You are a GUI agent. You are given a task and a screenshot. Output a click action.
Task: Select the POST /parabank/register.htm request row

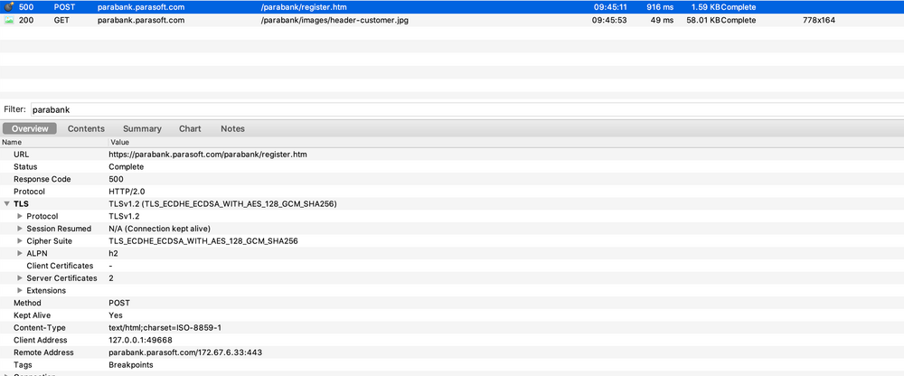click(452, 7)
